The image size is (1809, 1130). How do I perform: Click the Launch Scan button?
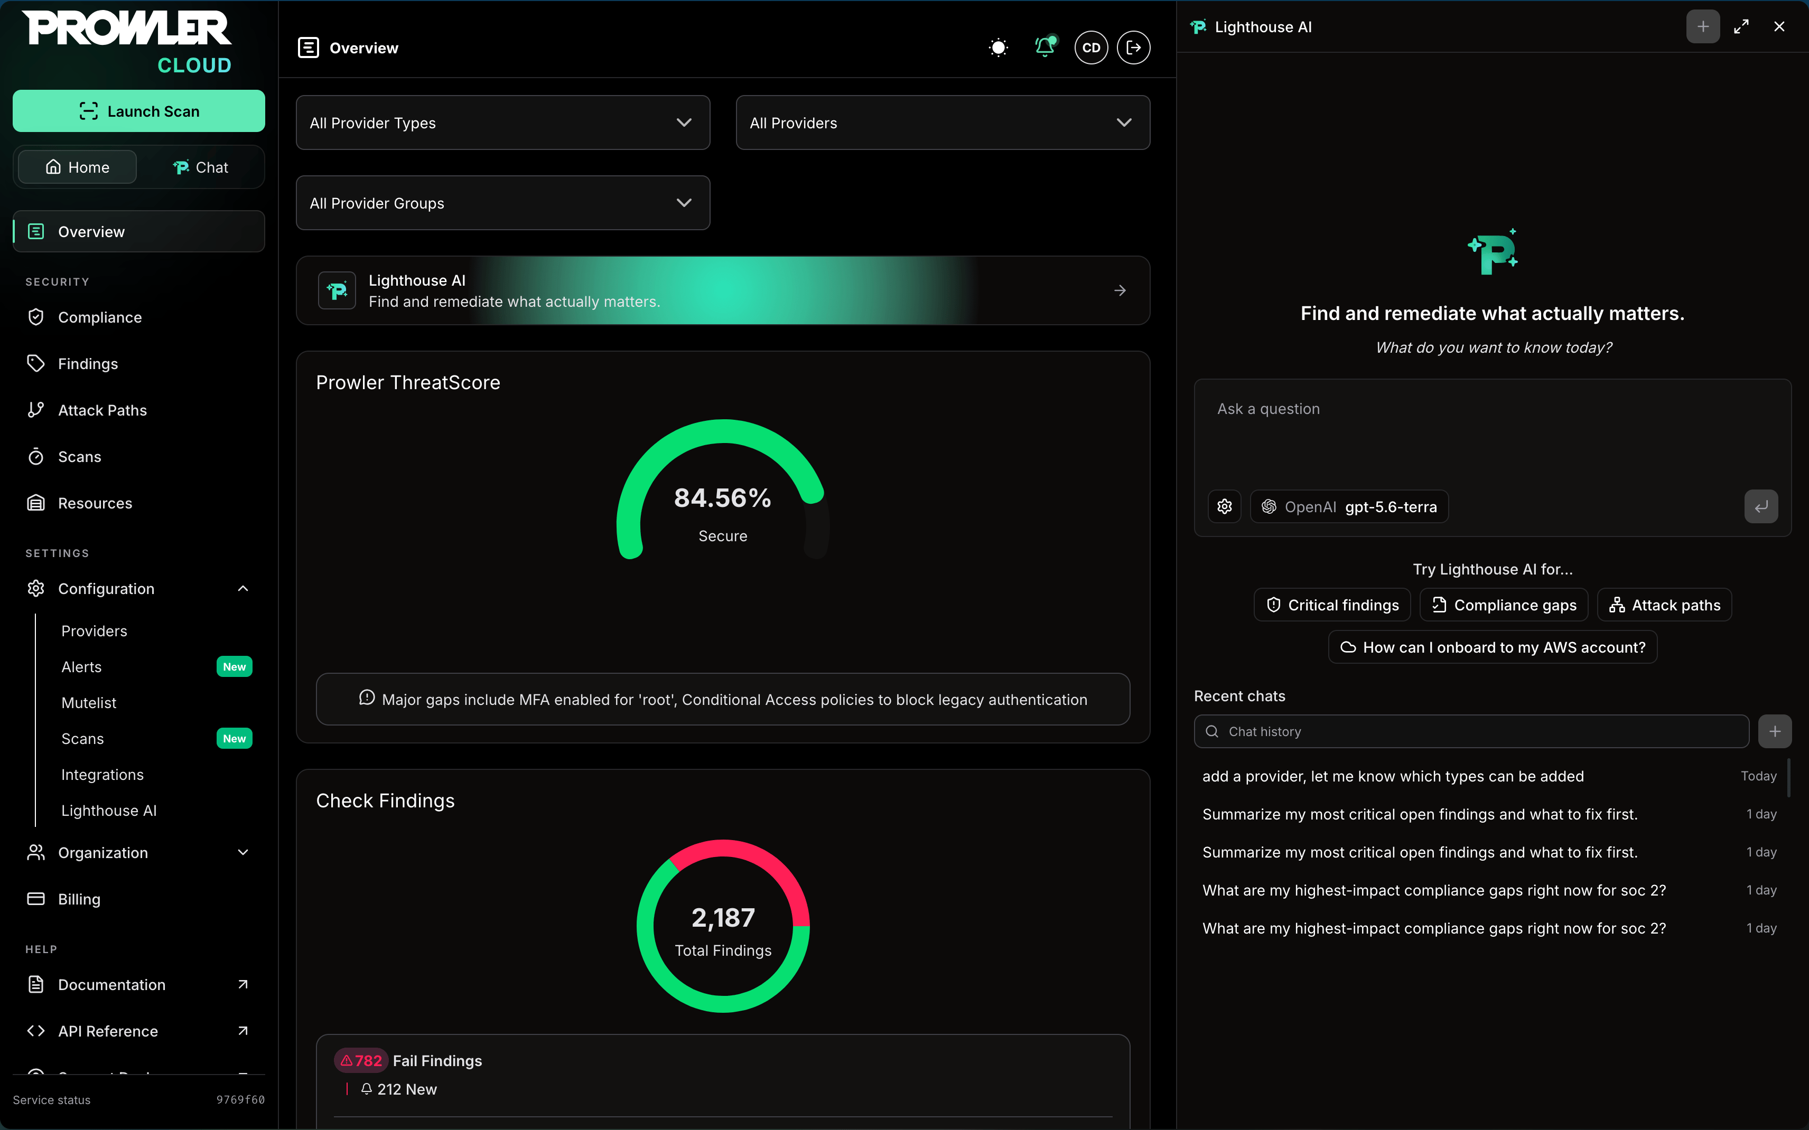click(x=139, y=111)
